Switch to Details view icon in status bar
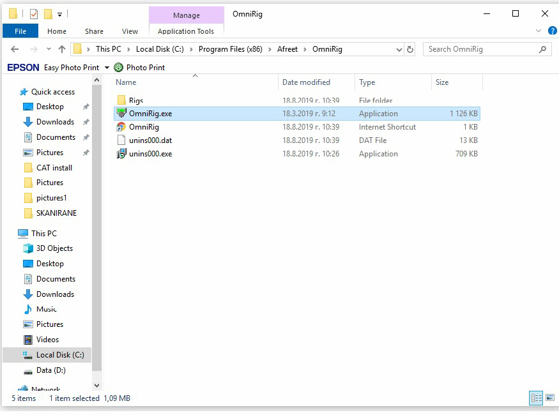559x415 pixels. pyautogui.click(x=537, y=398)
